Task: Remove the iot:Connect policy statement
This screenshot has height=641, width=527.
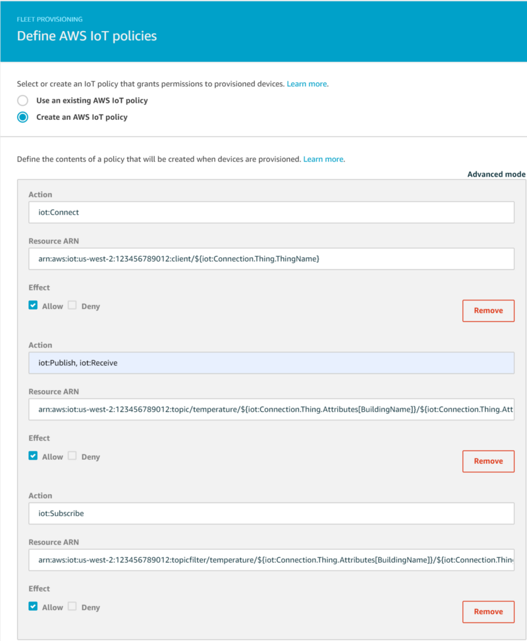Action: (x=488, y=311)
